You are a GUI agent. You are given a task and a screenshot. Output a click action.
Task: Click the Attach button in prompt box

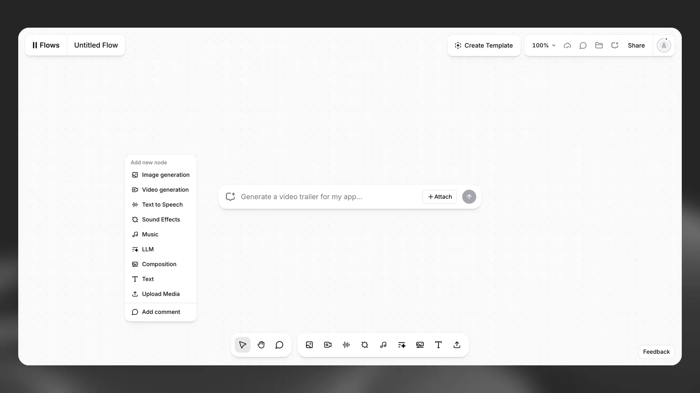click(440, 197)
